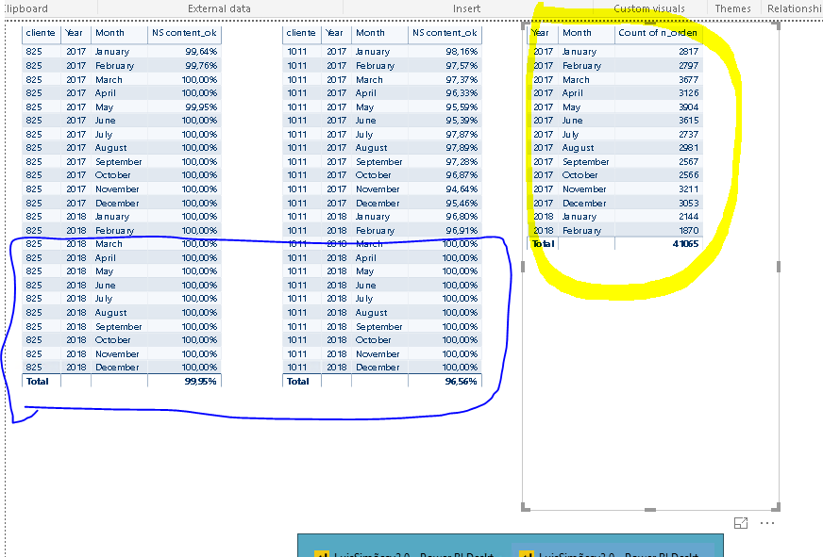The width and height of the screenshot is (823, 557).
Task: Click the bottom-right corner handle of selected visual
Action: pyautogui.click(x=777, y=507)
